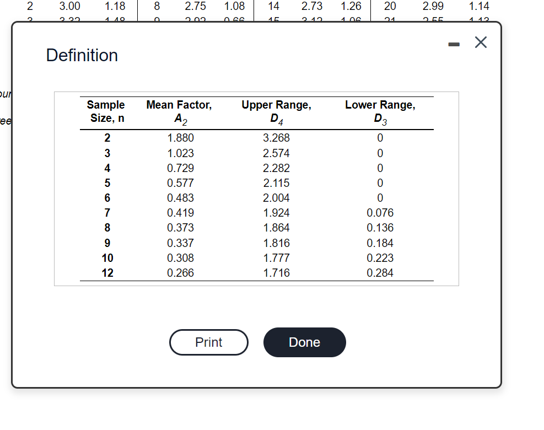Click the Sample Size, n column header
The image size is (544, 430).
(x=106, y=111)
